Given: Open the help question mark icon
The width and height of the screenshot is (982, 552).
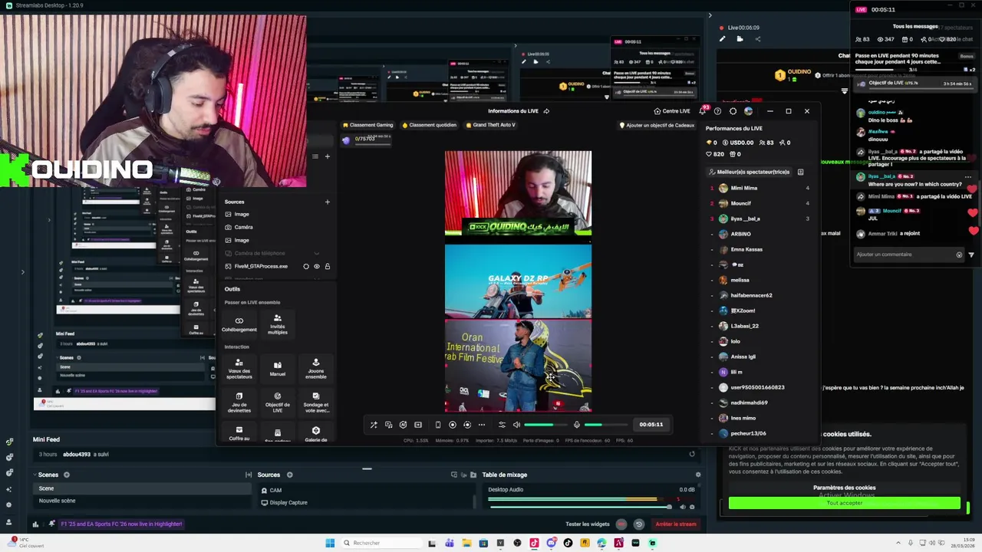Looking at the screenshot, I should click(717, 111).
